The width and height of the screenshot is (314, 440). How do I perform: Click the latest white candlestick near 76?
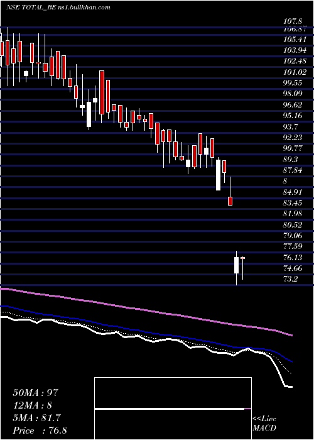[x=236, y=265]
